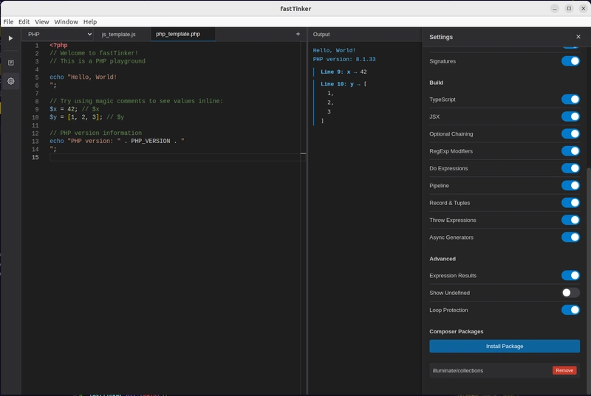Image resolution: width=591 pixels, height=396 pixels.
Task: Remove the illuminate/collections package
Action: pyautogui.click(x=564, y=370)
